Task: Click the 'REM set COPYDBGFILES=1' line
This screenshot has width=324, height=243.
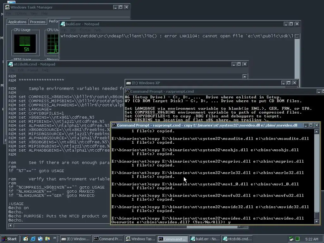Action: tap(36, 113)
